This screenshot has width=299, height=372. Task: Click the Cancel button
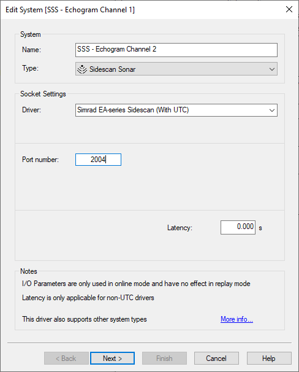pos(216,358)
